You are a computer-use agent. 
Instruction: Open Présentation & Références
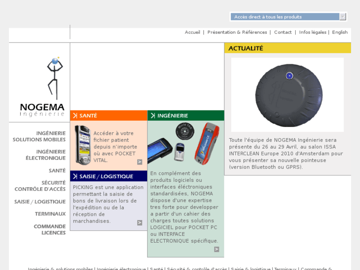(x=237, y=32)
